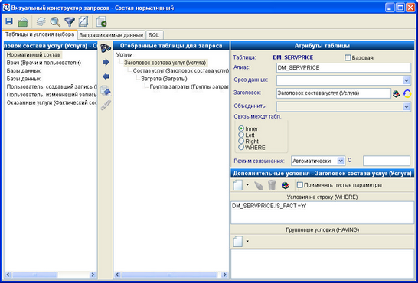This screenshot has width=418, height=283.
Task: Click the colored icon after trash bin
Action: 286,185
